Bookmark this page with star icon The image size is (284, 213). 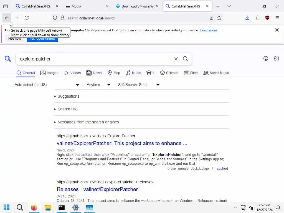click(219, 18)
